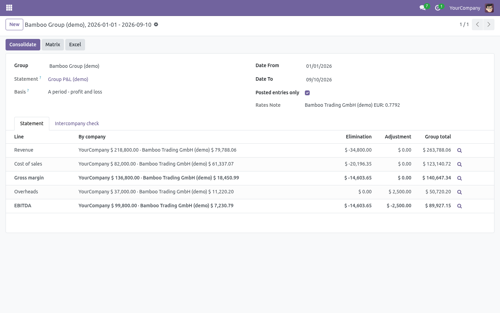Drill into EBITDA line with magnifier
The width and height of the screenshot is (500, 313).
459,206
